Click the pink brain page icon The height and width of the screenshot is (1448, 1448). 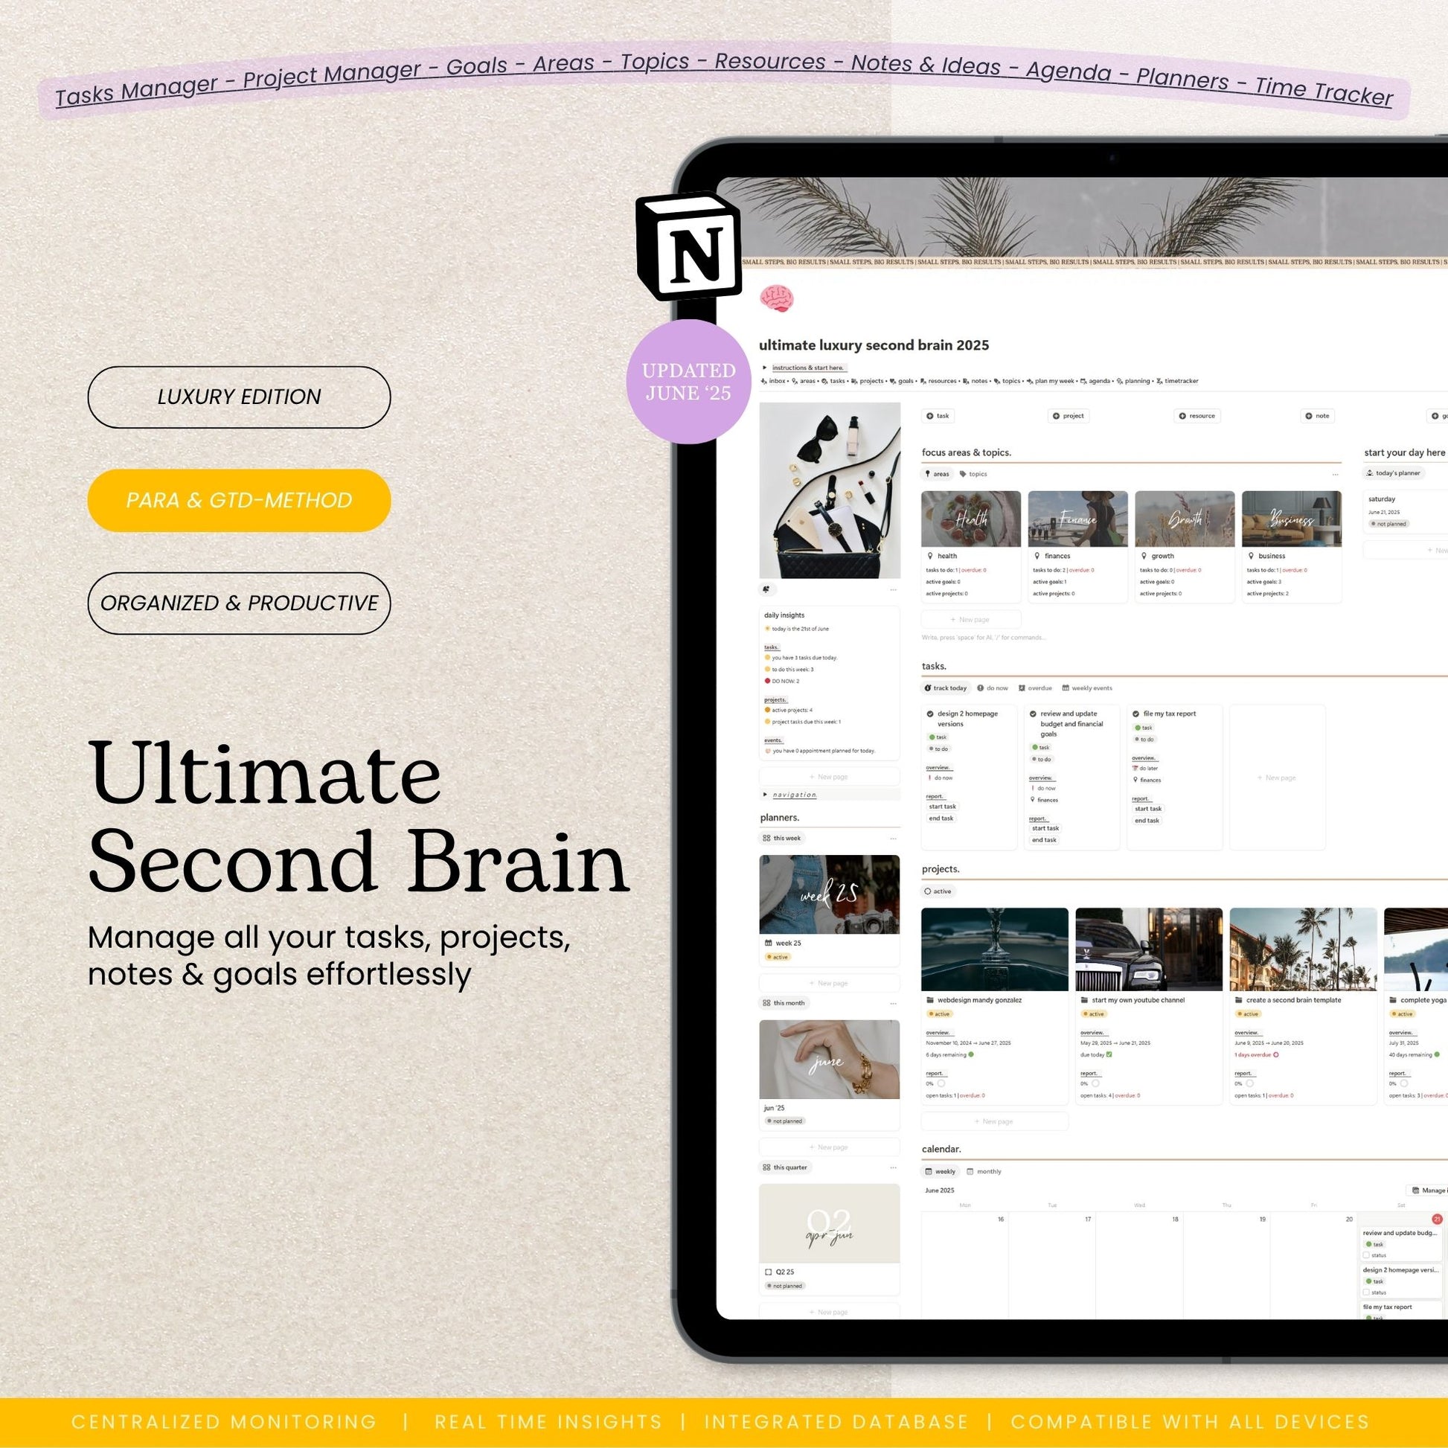[777, 298]
